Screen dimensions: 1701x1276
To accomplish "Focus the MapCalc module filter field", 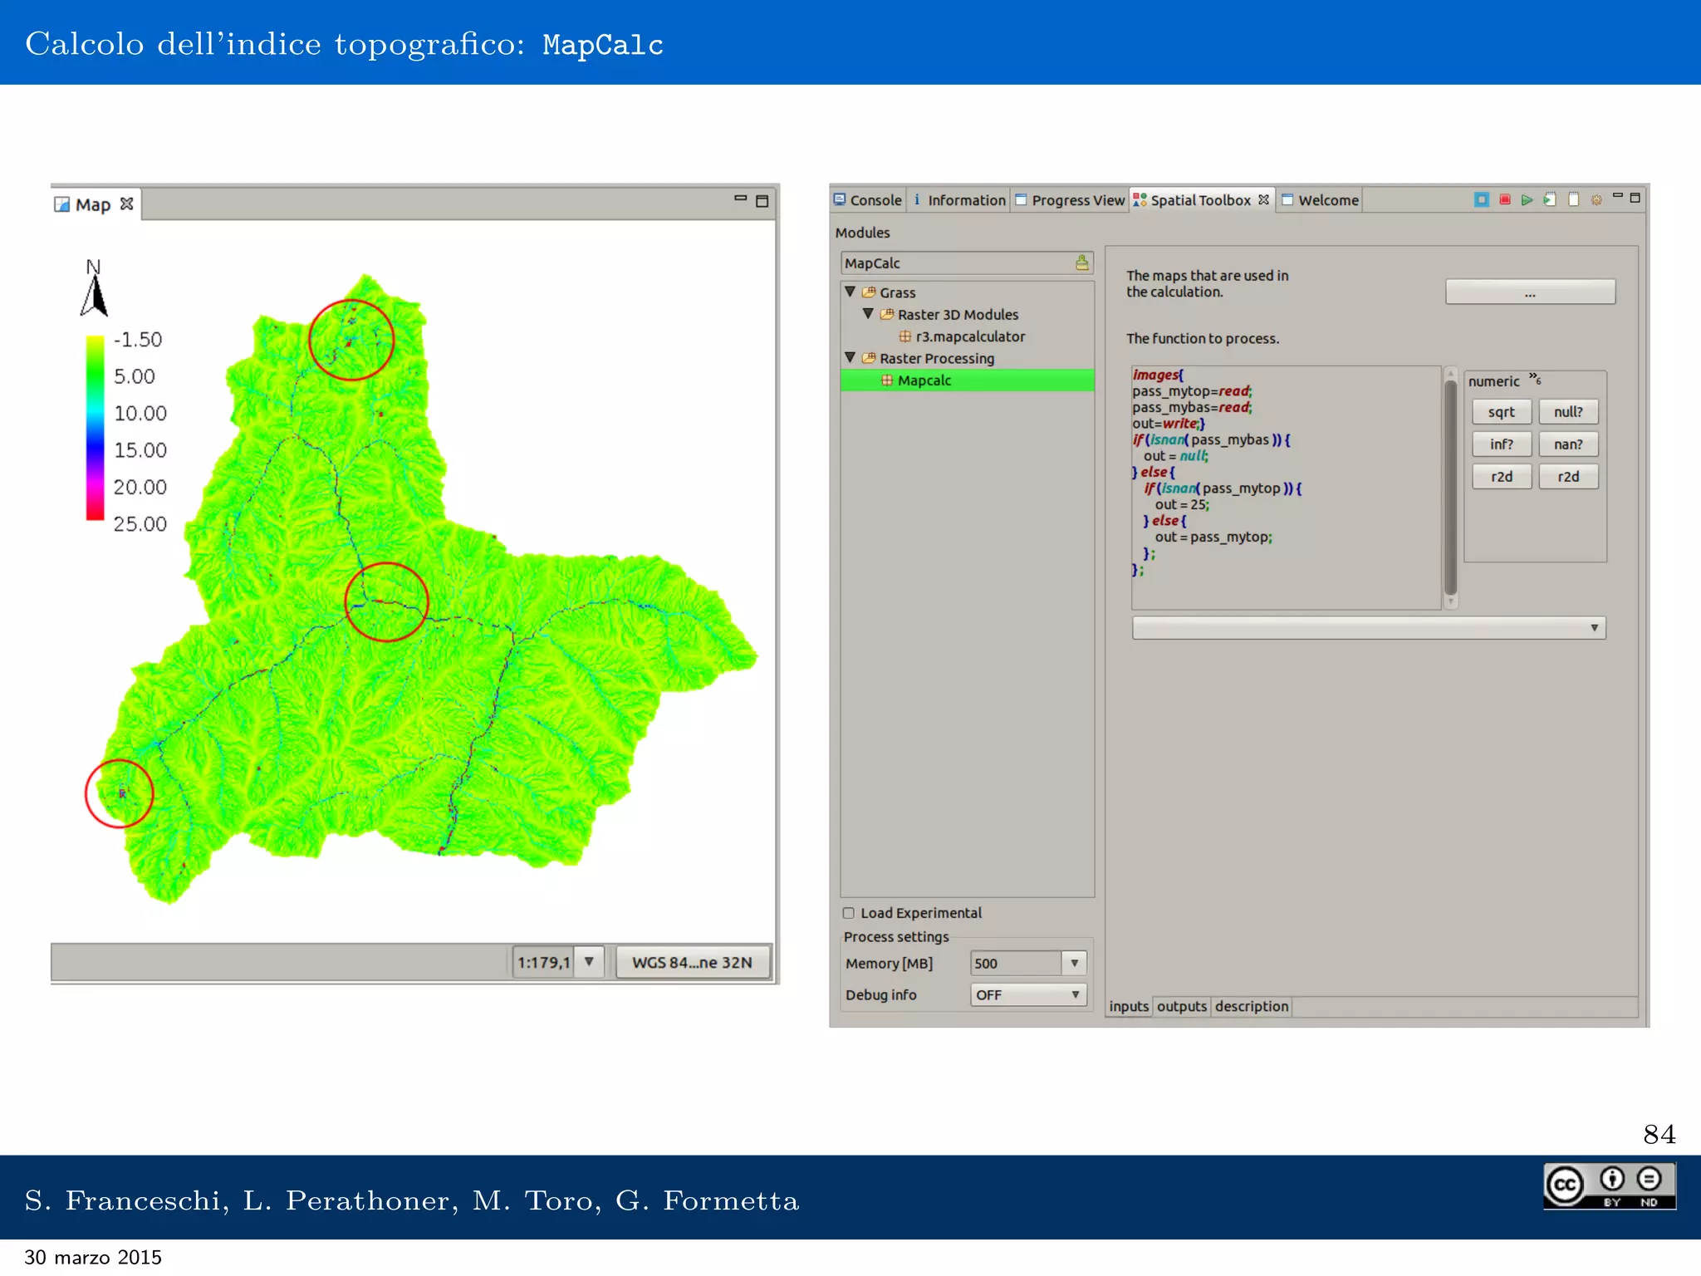I will tap(958, 263).
